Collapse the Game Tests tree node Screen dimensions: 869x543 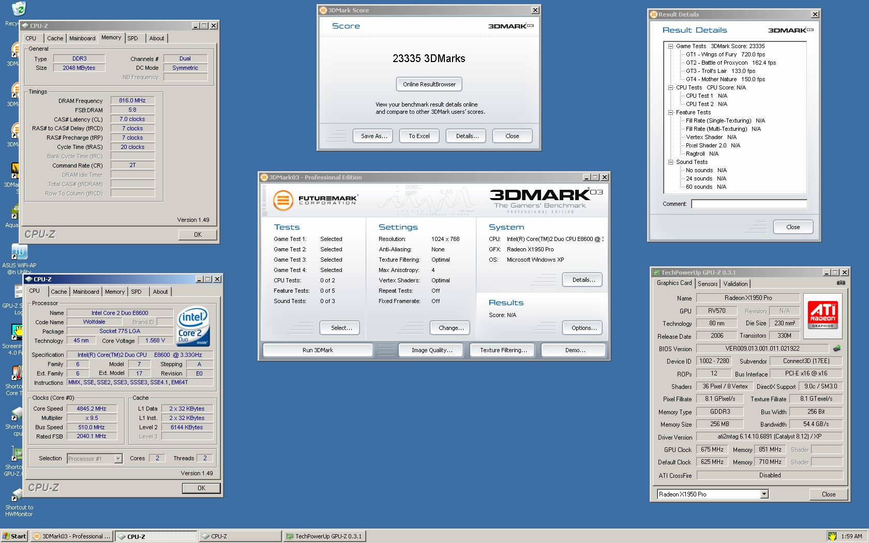point(670,46)
